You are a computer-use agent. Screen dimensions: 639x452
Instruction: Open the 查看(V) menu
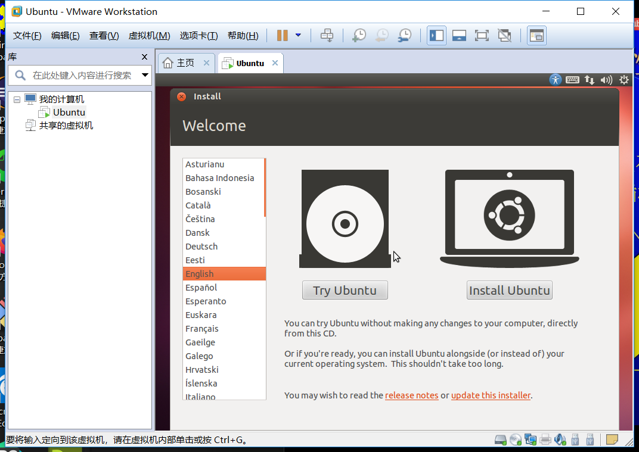pos(104,36)
